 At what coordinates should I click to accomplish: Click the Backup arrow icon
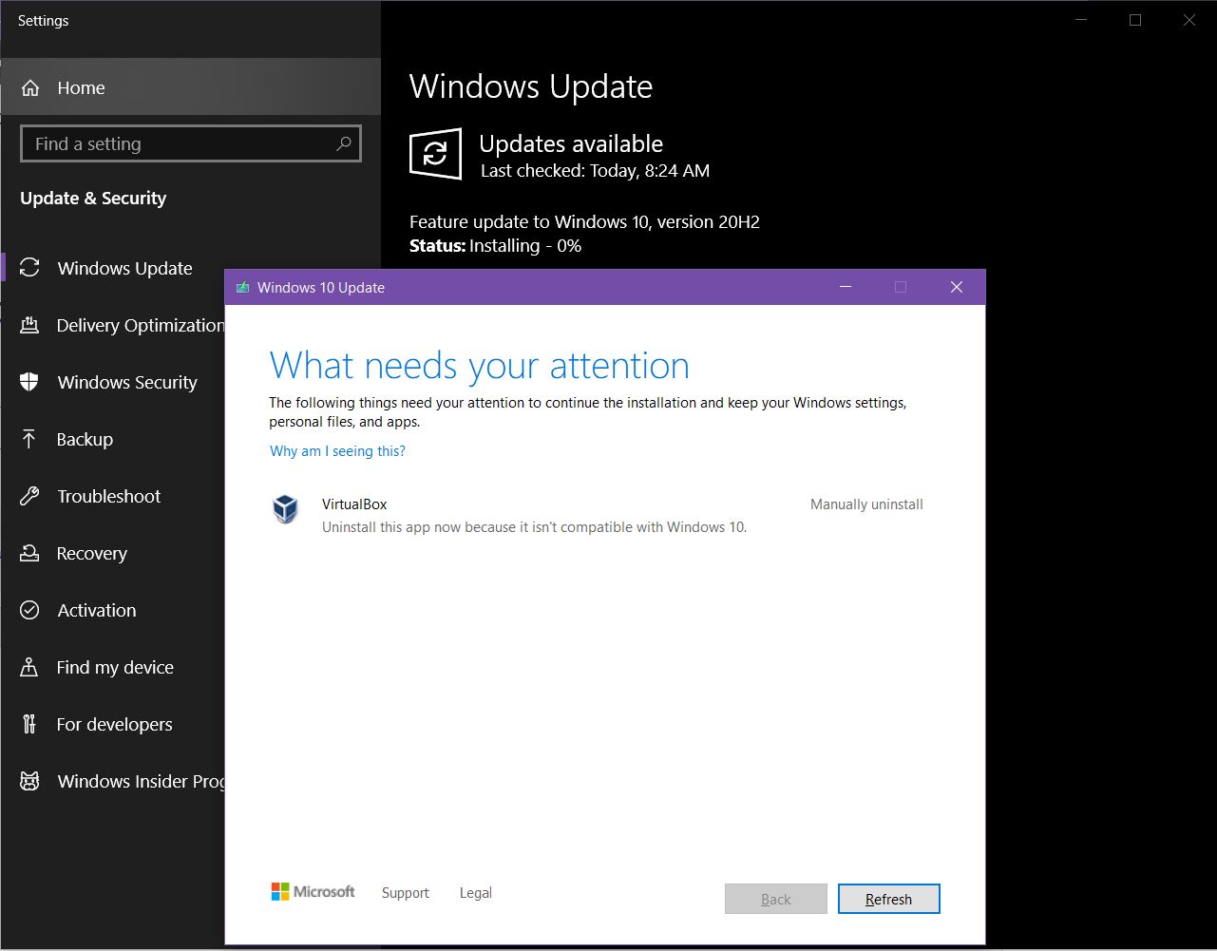pyautogui.click(x=29, y=439)
